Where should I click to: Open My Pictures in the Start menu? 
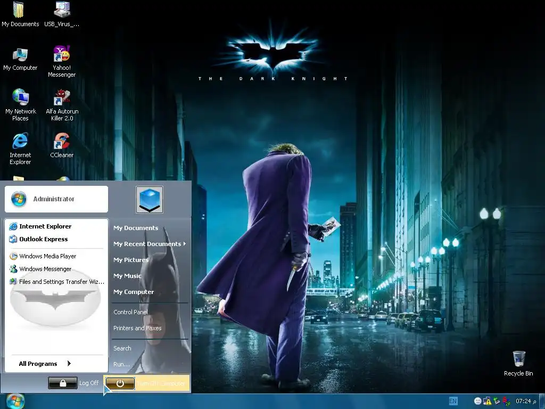pos(131,260)
